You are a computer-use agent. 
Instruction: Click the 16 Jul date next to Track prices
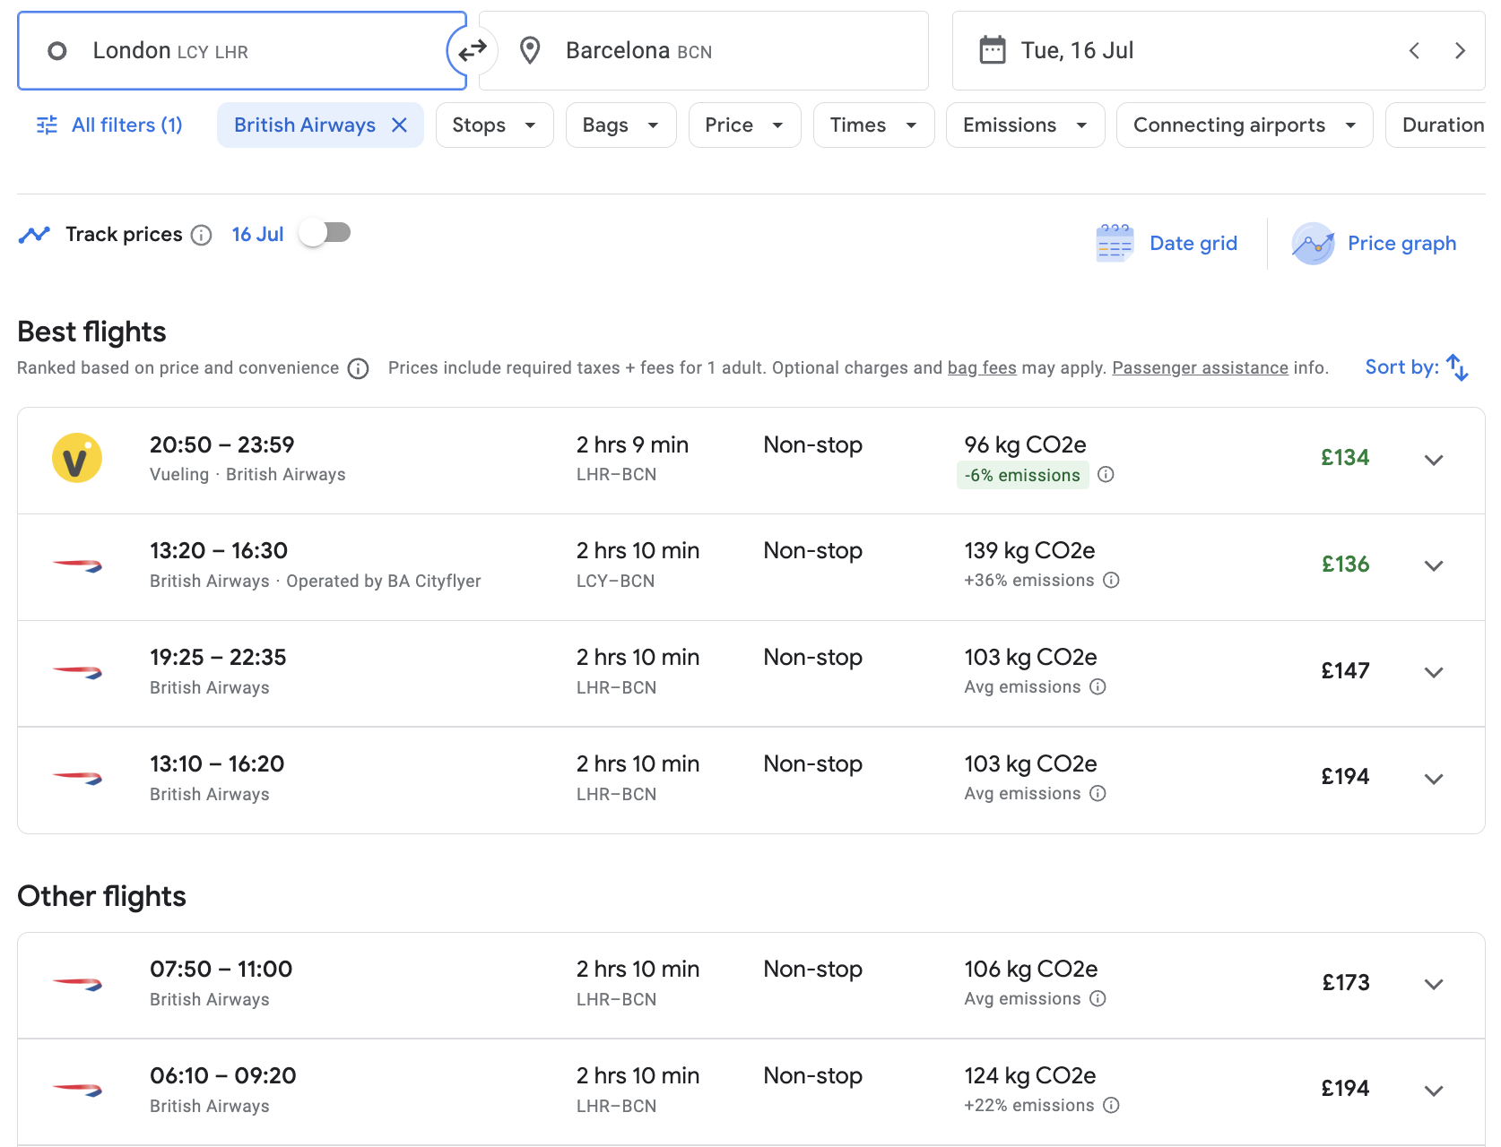(x=257, y=235)
